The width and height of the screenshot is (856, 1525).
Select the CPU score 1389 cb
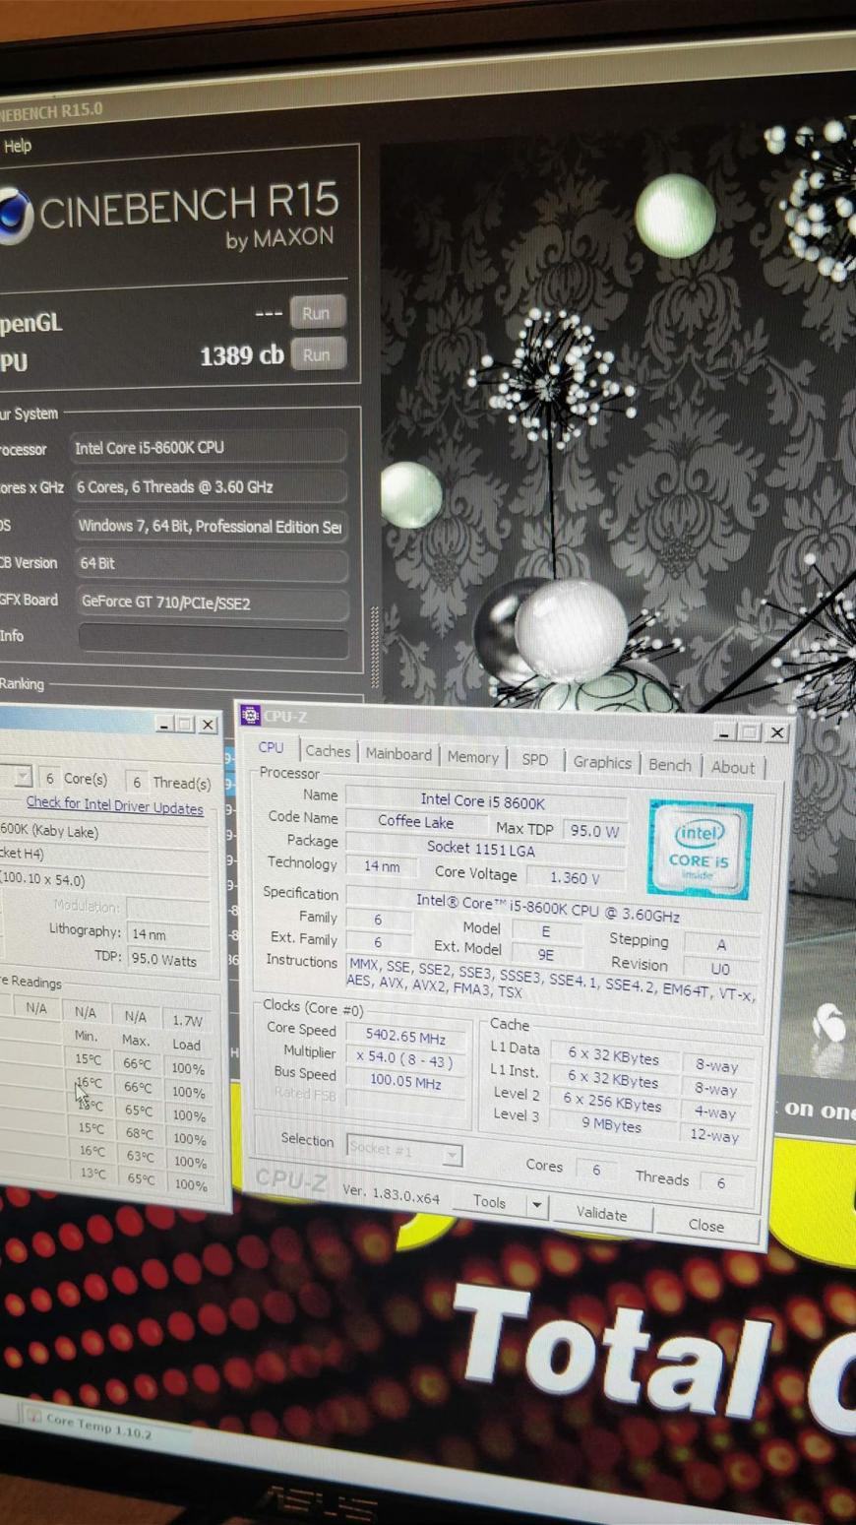241,355
